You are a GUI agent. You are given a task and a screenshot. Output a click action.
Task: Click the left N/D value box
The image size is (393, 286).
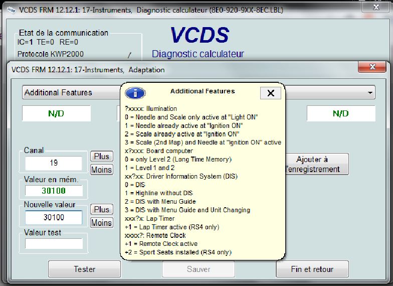click(x=56, y=113)
